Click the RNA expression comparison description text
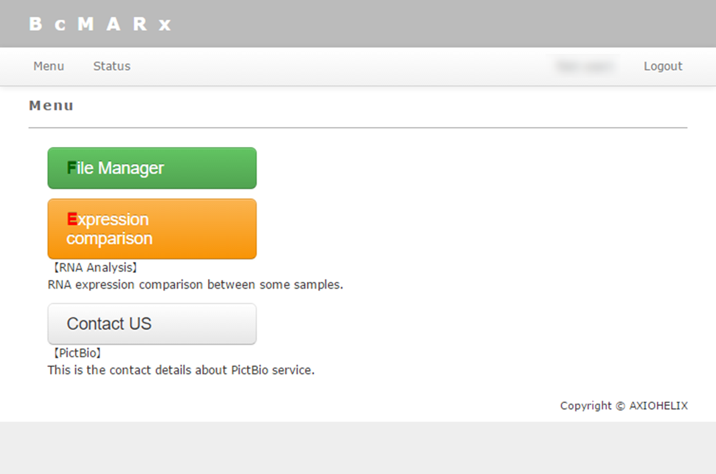 pos(195,284)
